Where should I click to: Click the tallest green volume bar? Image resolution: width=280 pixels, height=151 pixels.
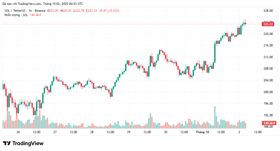coord(215,118)
